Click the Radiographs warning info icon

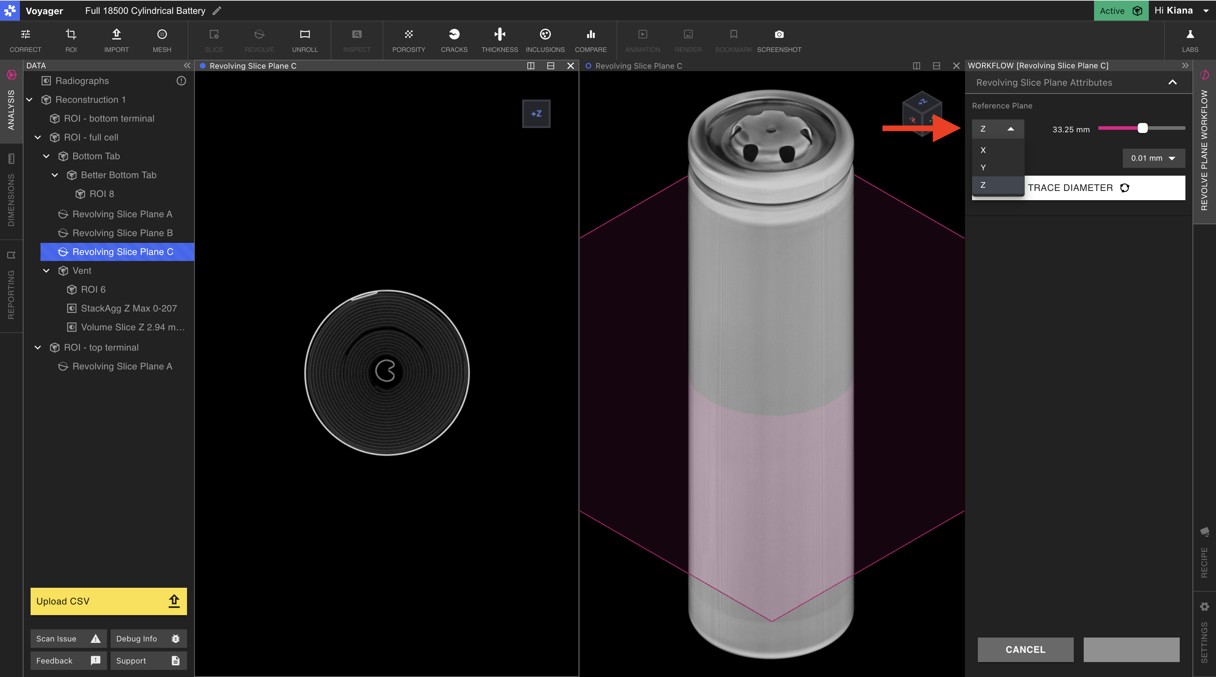(181, 81)
